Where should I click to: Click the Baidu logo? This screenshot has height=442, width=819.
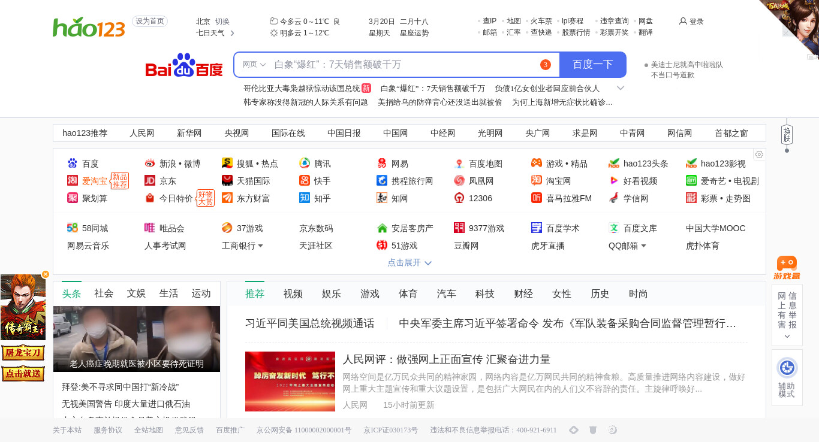(184, 65)
